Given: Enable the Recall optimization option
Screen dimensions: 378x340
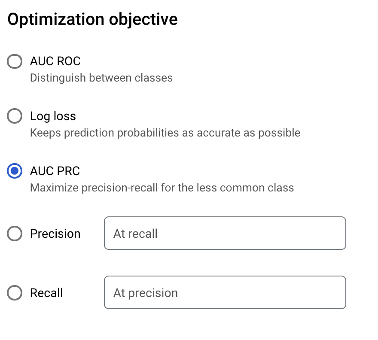Looking at the screenshot, I should (x=14, y=293).
